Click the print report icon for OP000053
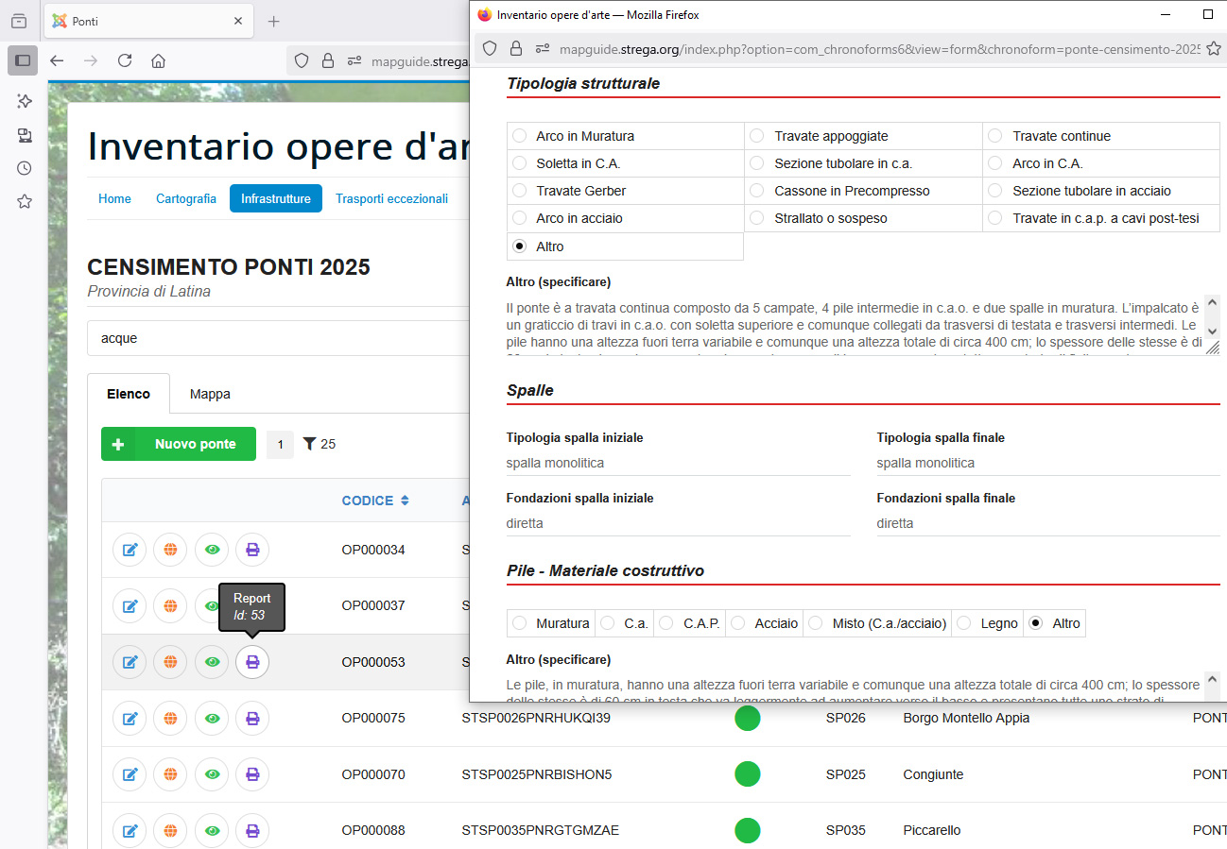 252,662
